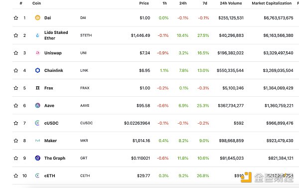
Task: Sort by Market Capitalization header
Action: pyautogui.click(x=272, y=3)
